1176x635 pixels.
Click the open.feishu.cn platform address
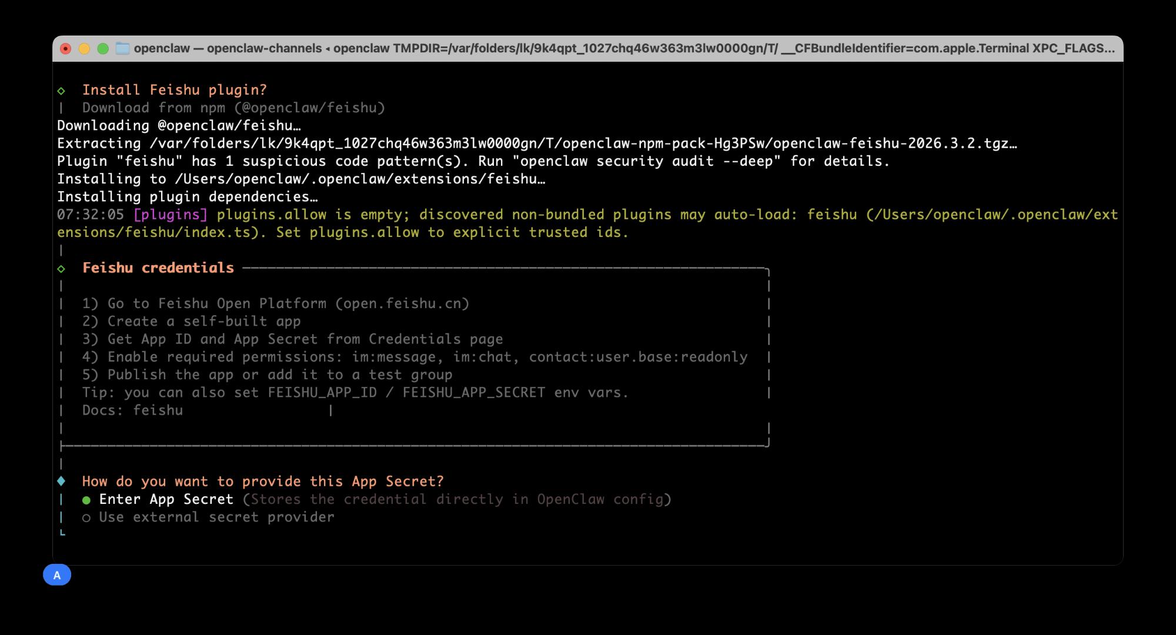tap(402, 303)
